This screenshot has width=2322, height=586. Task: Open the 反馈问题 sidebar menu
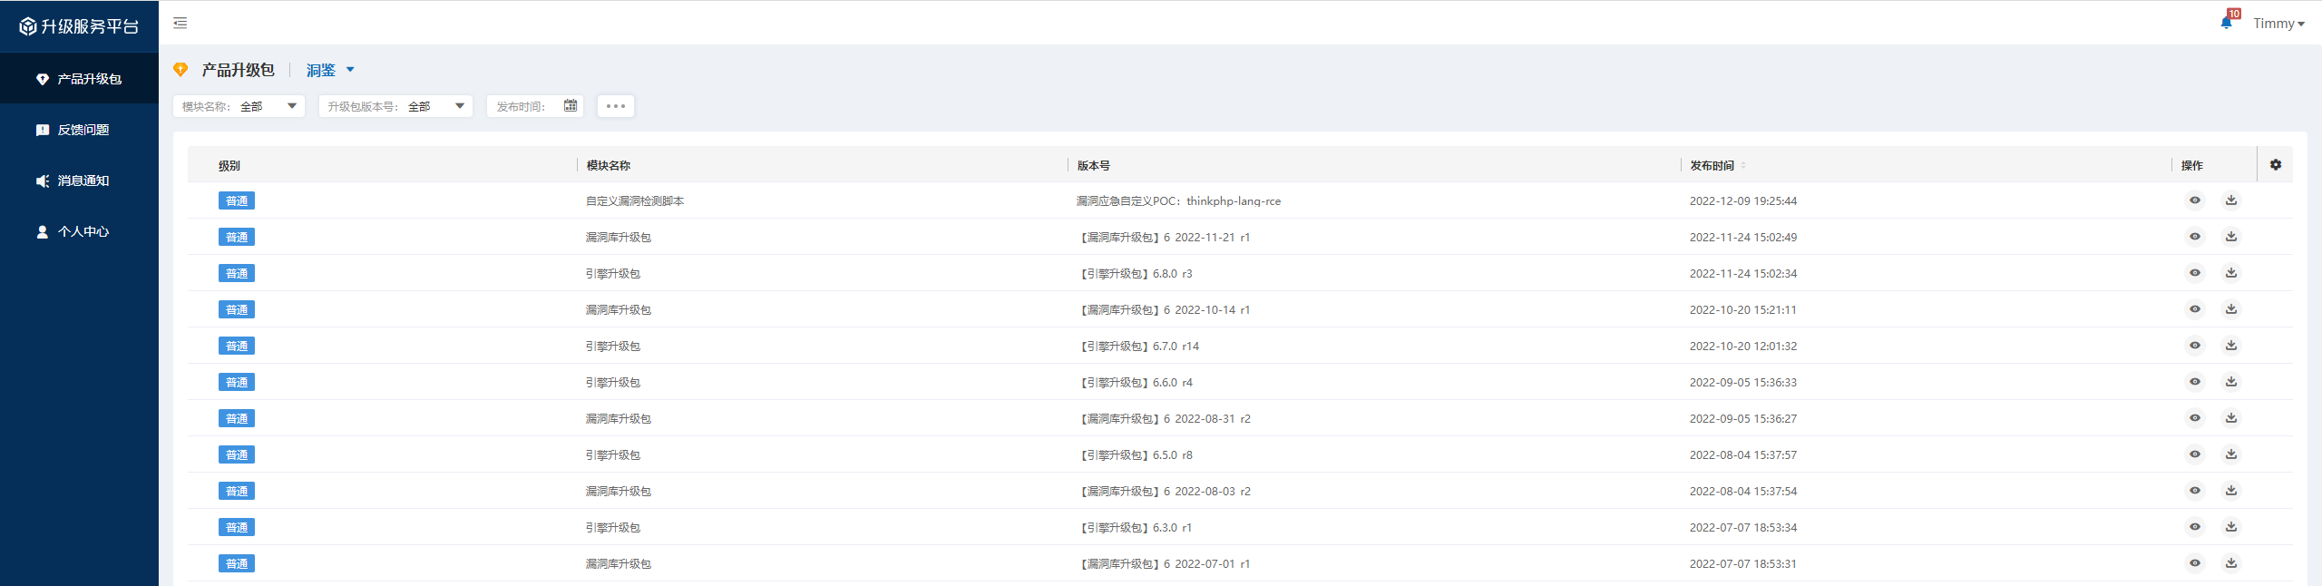(83, 130)
